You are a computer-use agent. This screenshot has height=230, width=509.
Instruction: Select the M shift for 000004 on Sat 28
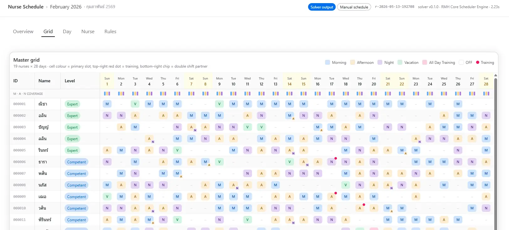(486, 139)
